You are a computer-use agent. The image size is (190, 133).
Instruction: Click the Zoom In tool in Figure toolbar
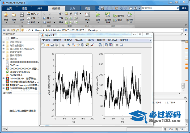(69, 45)
